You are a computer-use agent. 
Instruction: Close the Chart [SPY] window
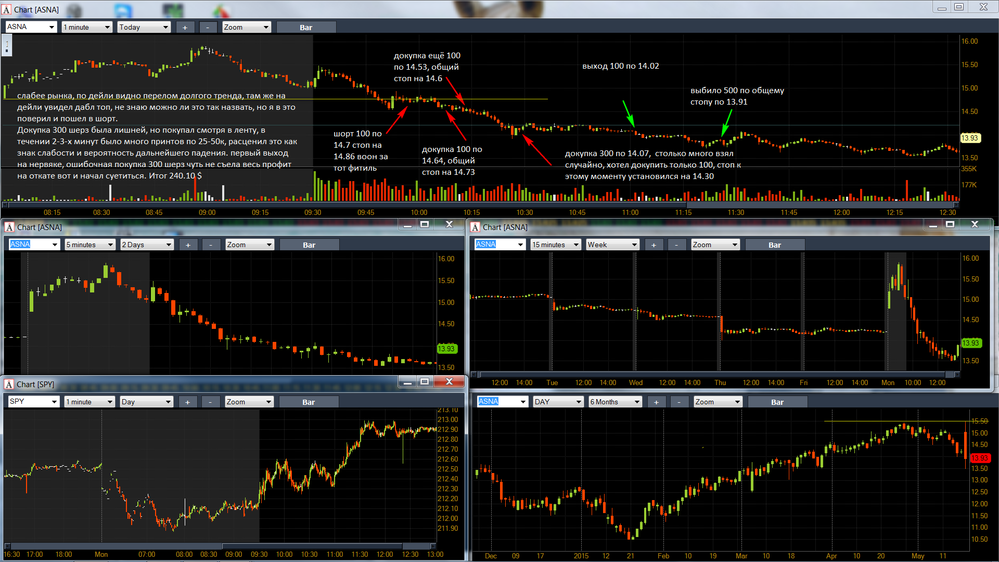point(450,382)
